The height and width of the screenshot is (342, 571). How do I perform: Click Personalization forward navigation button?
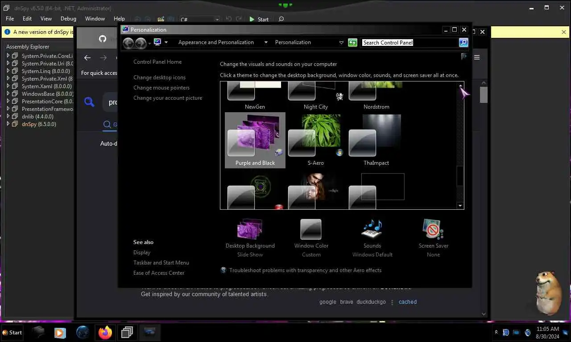coord(141,43)
